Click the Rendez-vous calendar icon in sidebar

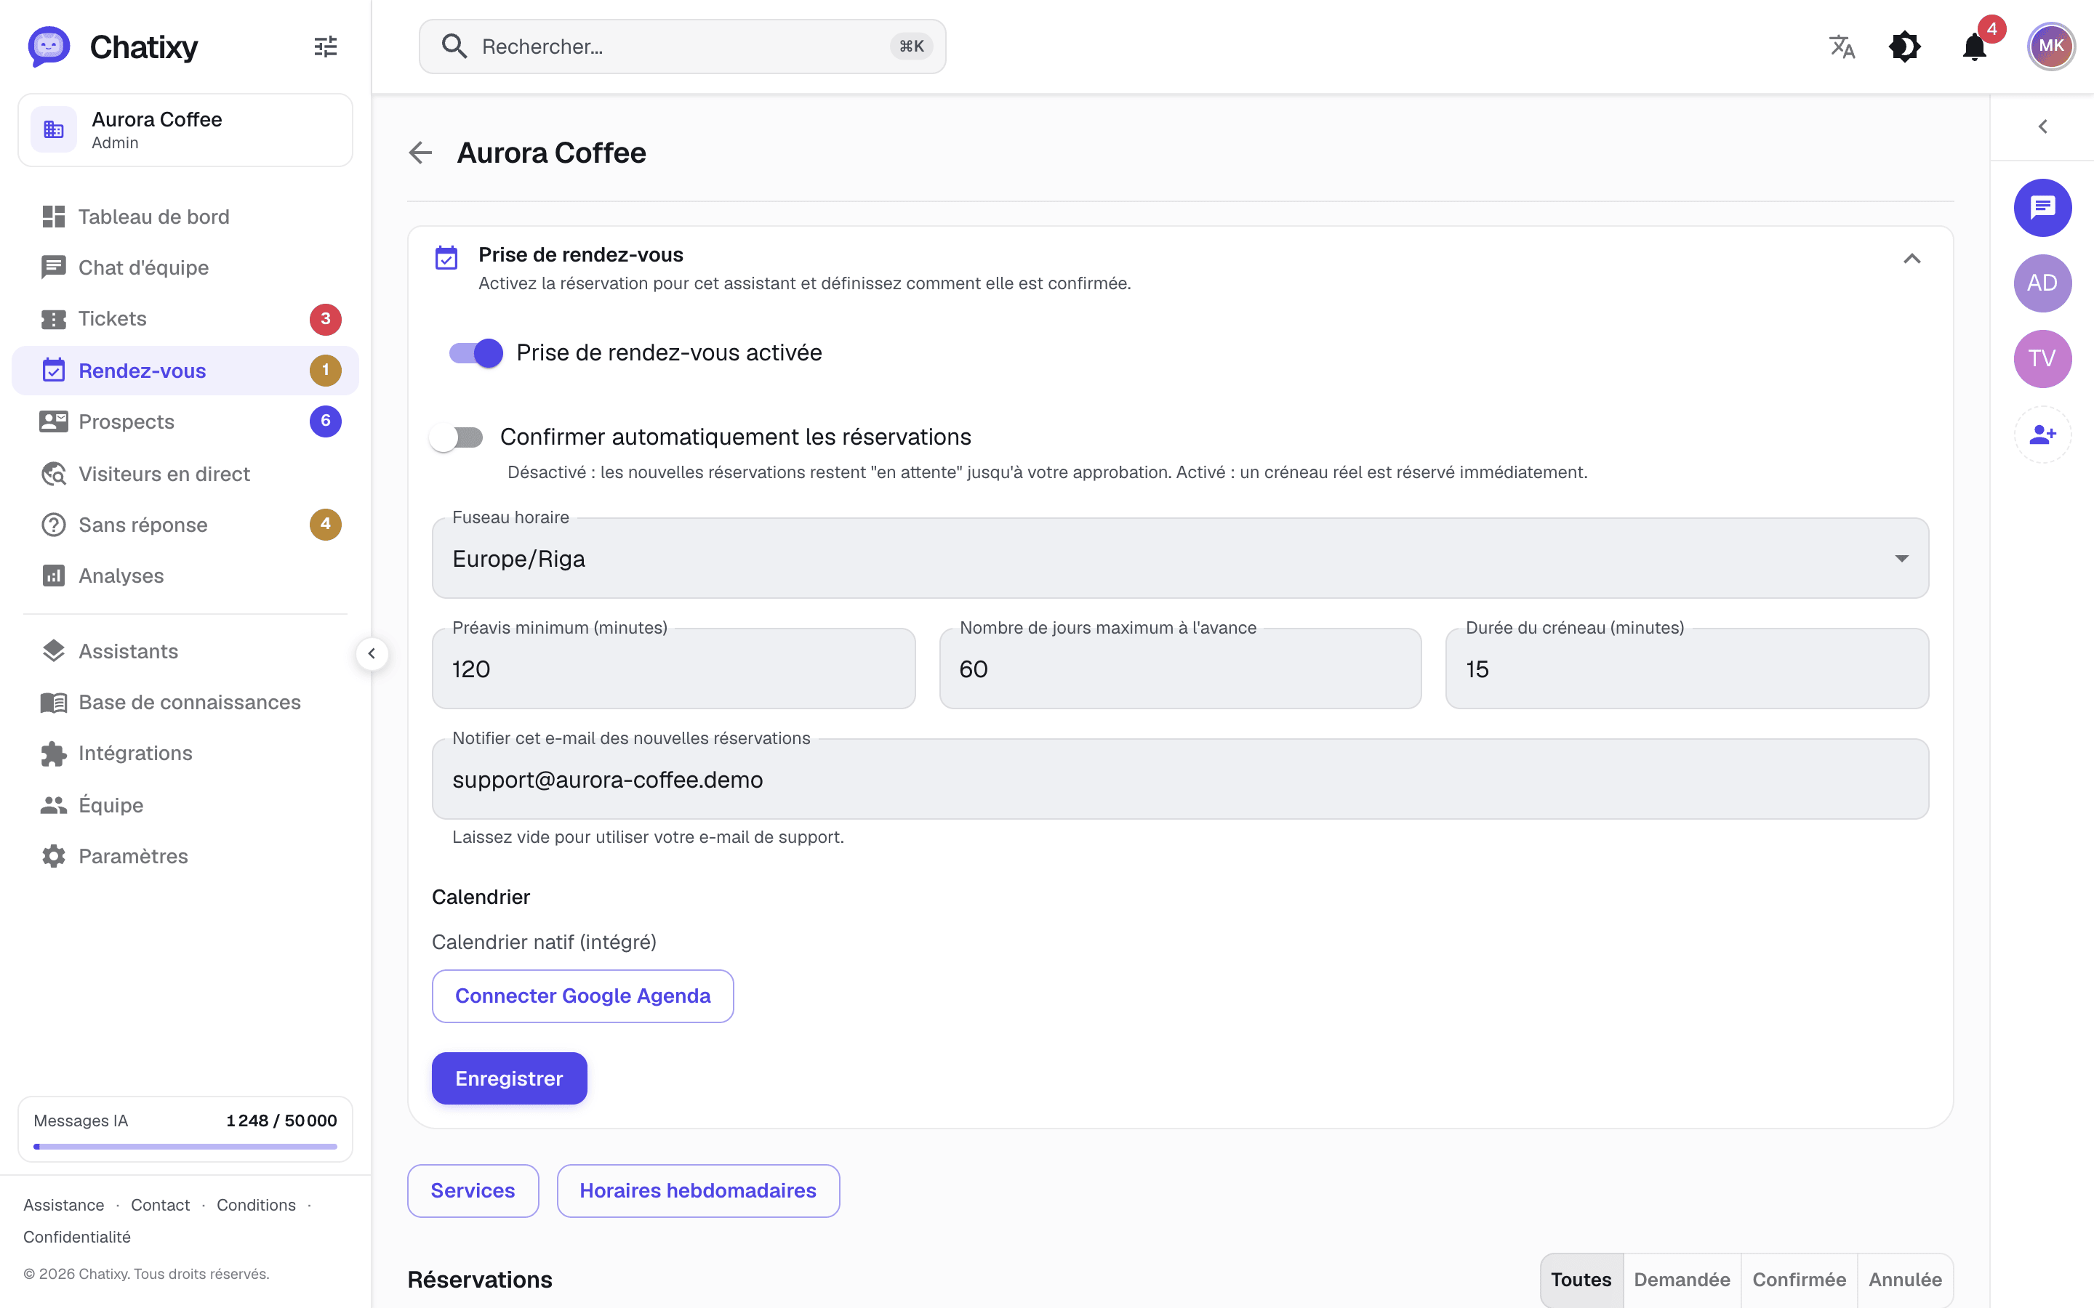click(x=54, y=371)
